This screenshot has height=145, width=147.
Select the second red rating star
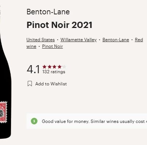(50, 67)
